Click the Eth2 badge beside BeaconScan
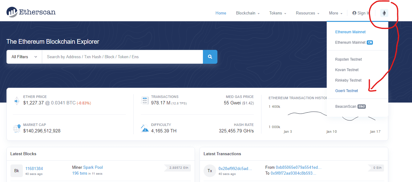The image size is (412, 182). coord(362,107)
